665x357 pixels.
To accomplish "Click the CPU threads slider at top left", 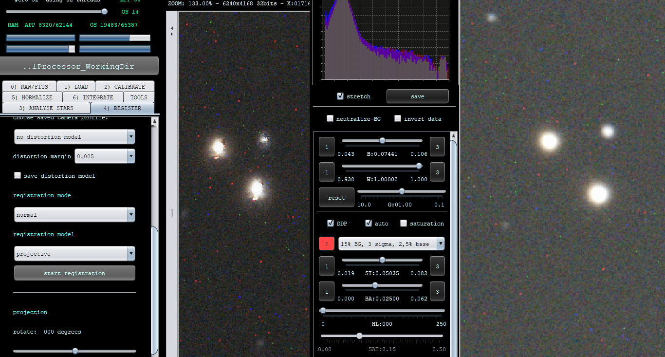I will [x=56, y=11].
